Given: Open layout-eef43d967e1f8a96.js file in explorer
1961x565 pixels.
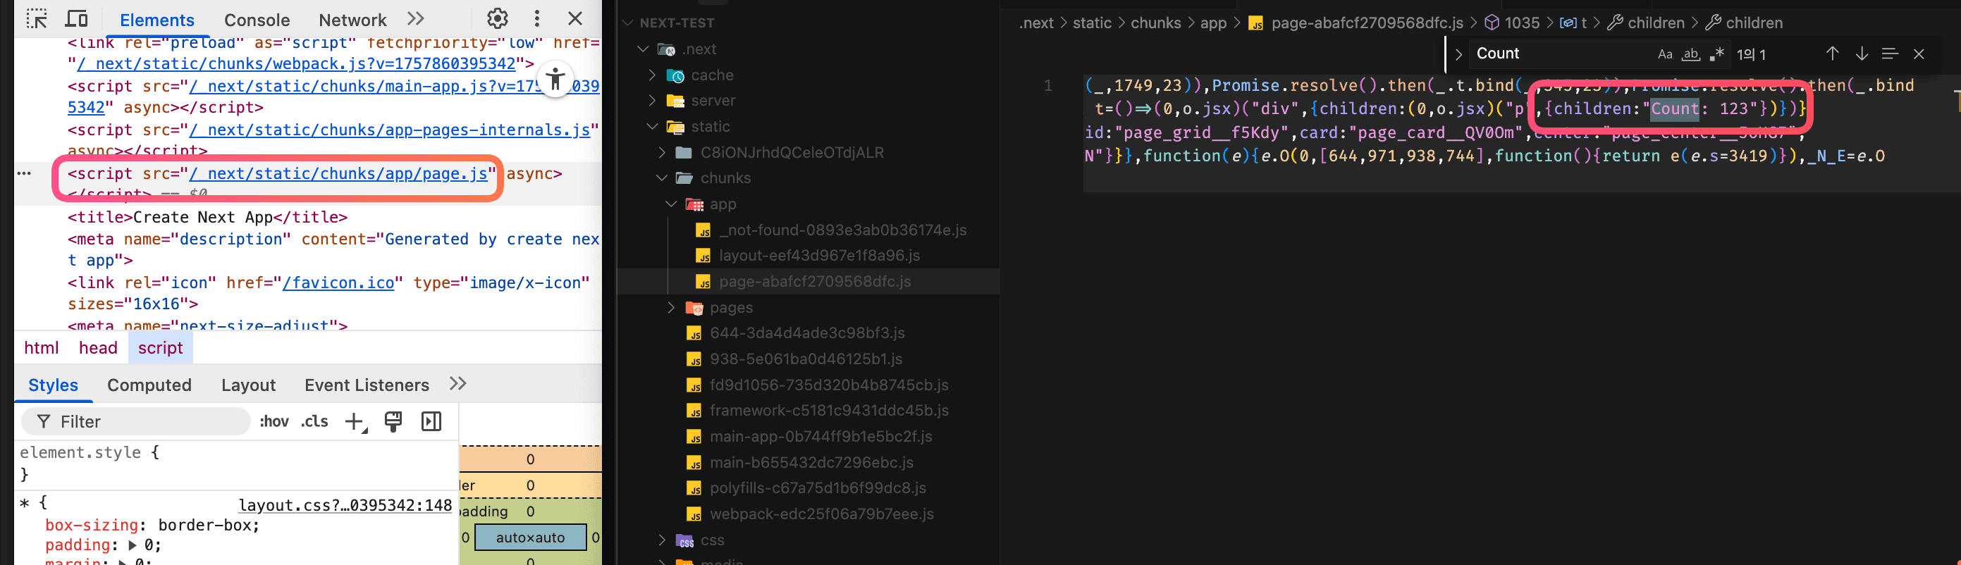Looking at the screenshot, I should 818,256.
